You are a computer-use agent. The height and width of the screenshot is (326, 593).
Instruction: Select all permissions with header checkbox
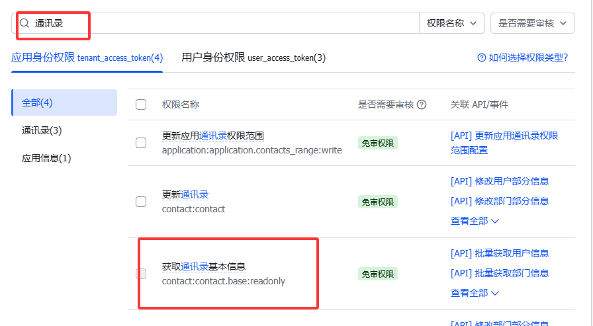pos(141,104)
